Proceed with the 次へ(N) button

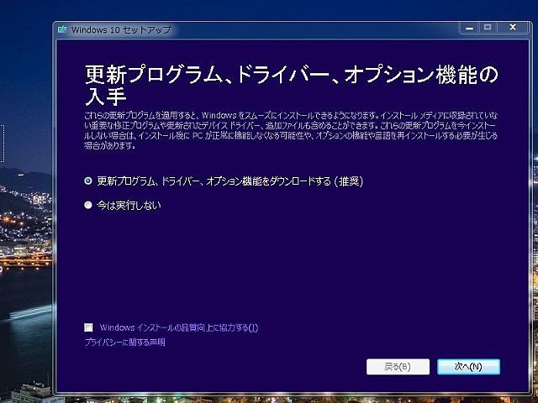coord(468,367)
